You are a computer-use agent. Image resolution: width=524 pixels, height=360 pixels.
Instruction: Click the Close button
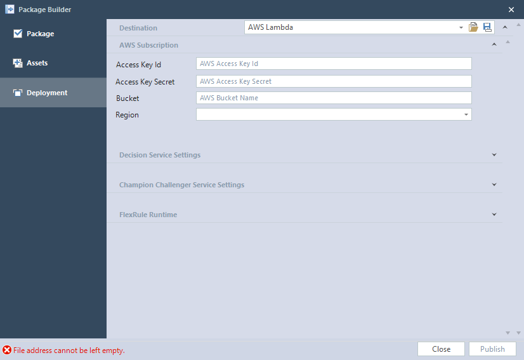441,349
